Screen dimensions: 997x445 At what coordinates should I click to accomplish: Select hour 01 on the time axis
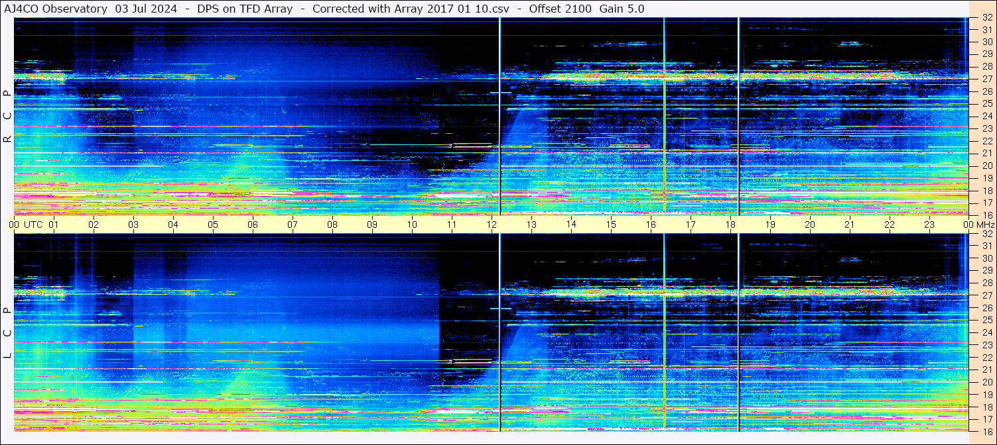(x=54, y=224)
